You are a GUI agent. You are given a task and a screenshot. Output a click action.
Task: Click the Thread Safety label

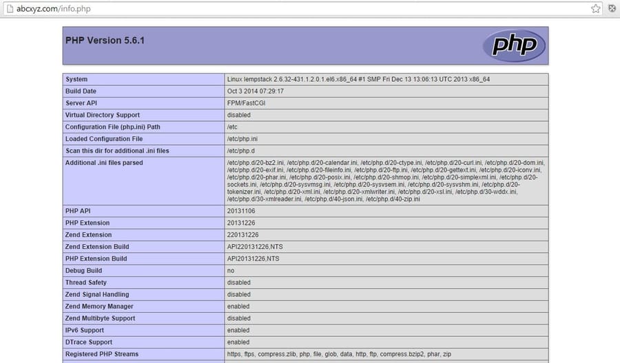[x=86, y=283]
